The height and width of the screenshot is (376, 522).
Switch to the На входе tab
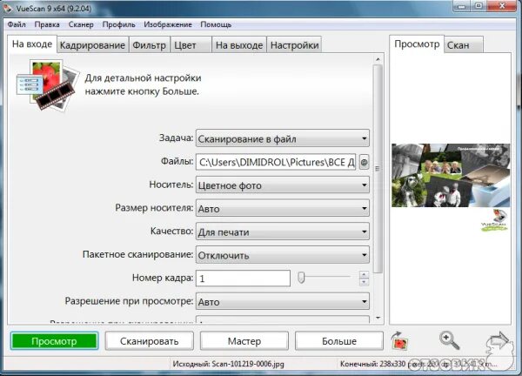tap(32, 44)
